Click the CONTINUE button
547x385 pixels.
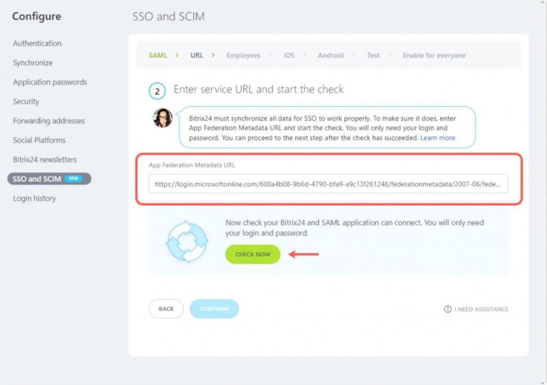[214, 309]
